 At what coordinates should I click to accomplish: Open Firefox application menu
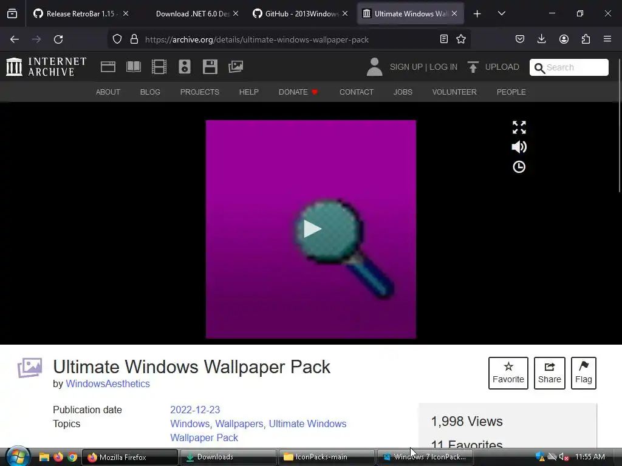coord(607,39)
